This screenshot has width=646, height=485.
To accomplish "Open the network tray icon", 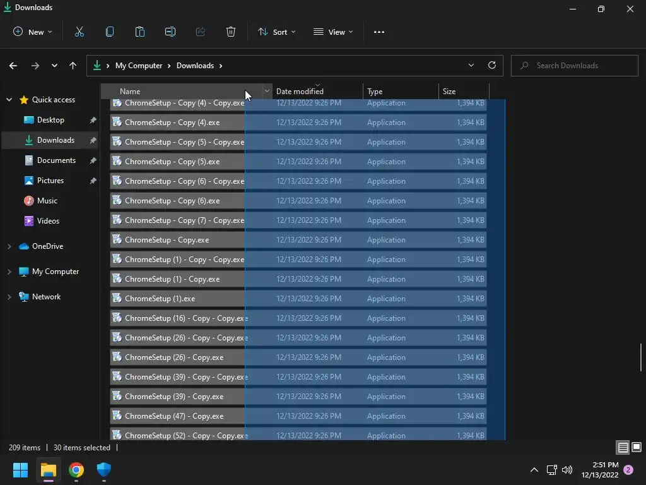I will point(551,470).
